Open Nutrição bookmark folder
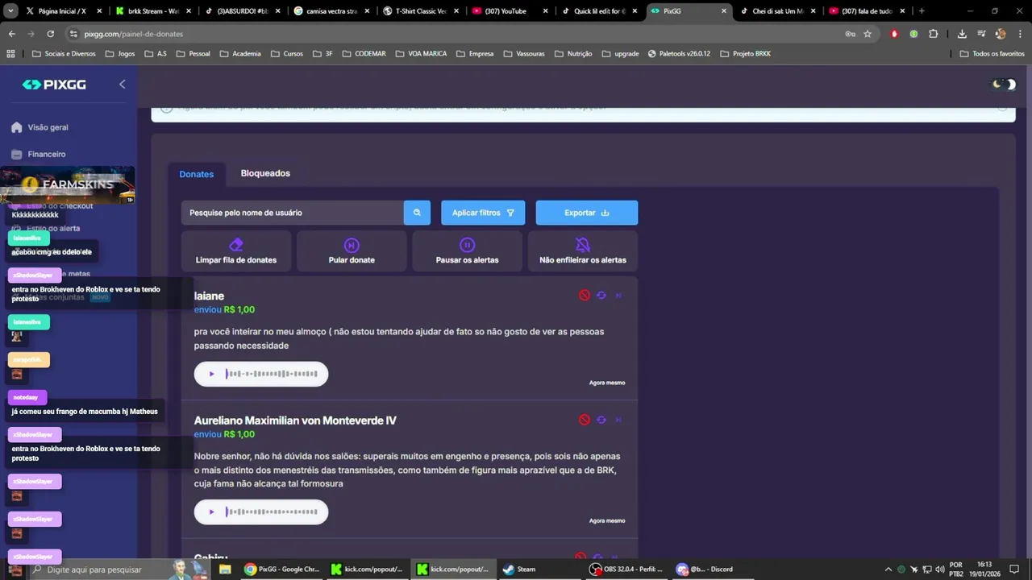1032x580 pixels. click(x=572, y=54)
